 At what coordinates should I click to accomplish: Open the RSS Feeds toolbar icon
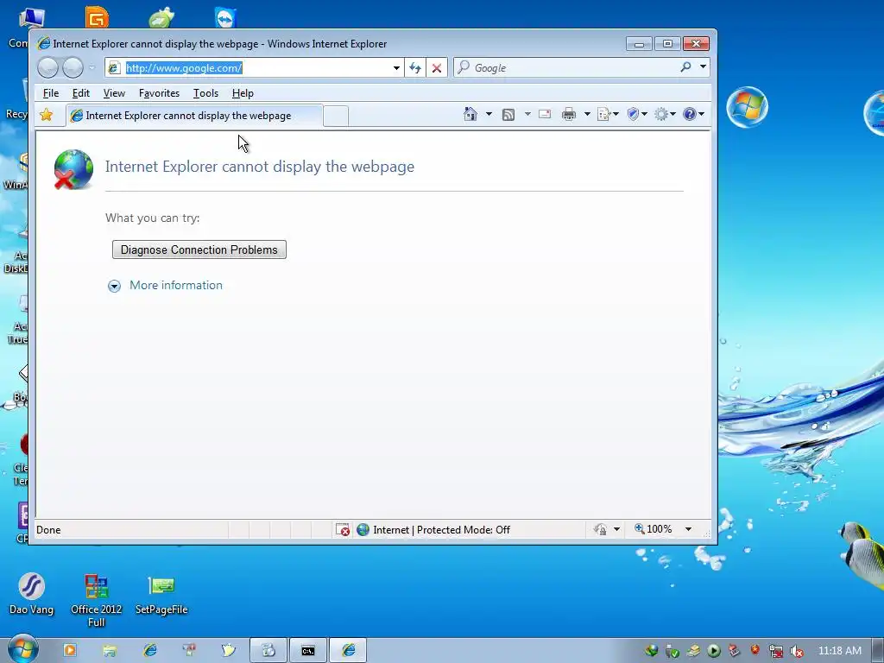(x=508, y=115)
